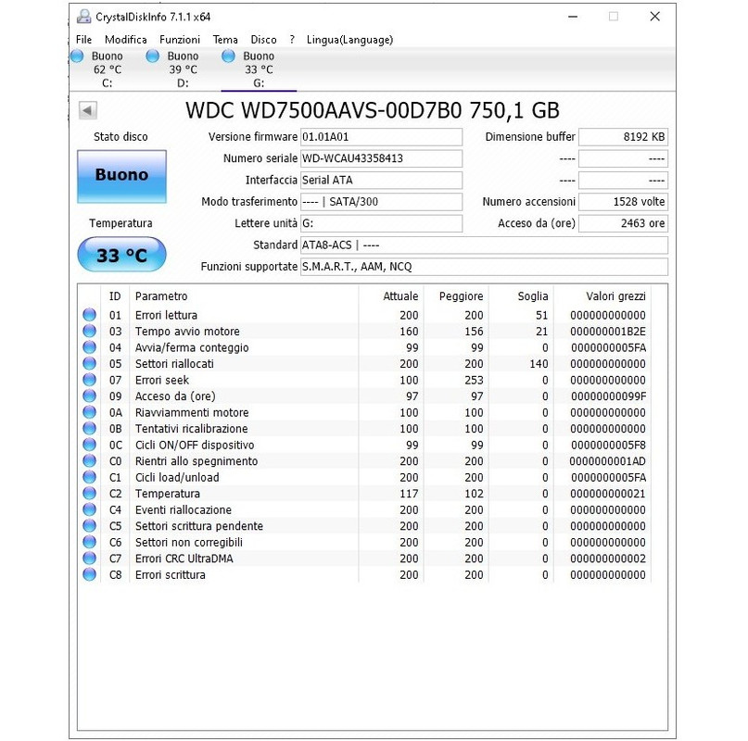Open the Modifica menu

(126, 40)
